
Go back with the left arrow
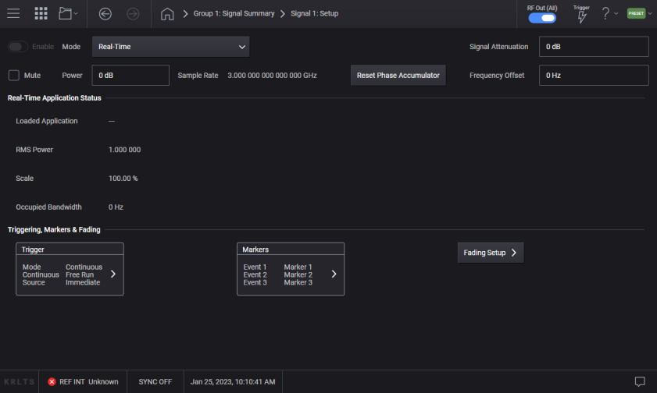click(105, 14)
